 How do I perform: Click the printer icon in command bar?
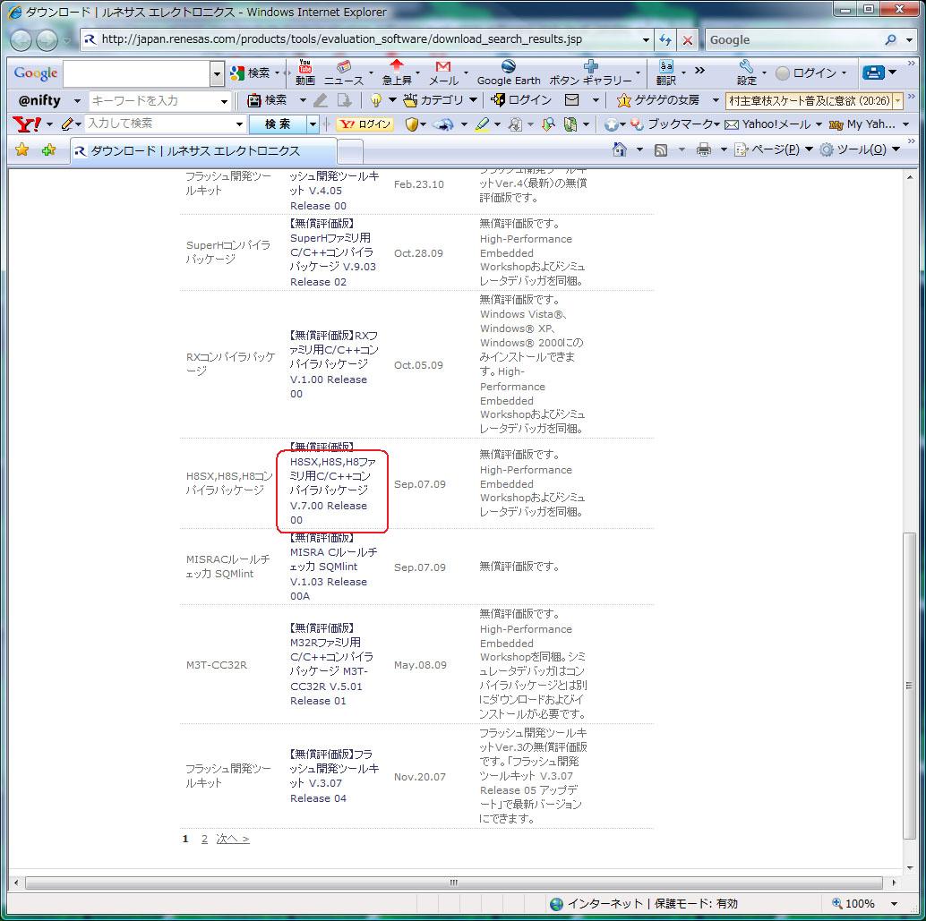click(x=704, y=149)
